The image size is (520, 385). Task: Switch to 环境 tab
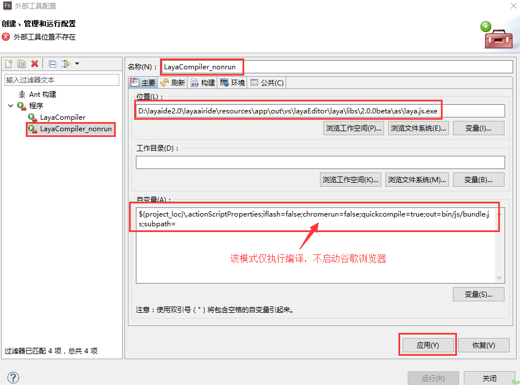point(232,82)
